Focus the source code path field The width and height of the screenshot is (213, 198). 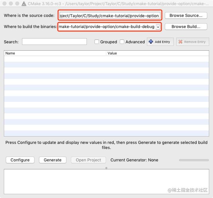(x=110, y=16)
